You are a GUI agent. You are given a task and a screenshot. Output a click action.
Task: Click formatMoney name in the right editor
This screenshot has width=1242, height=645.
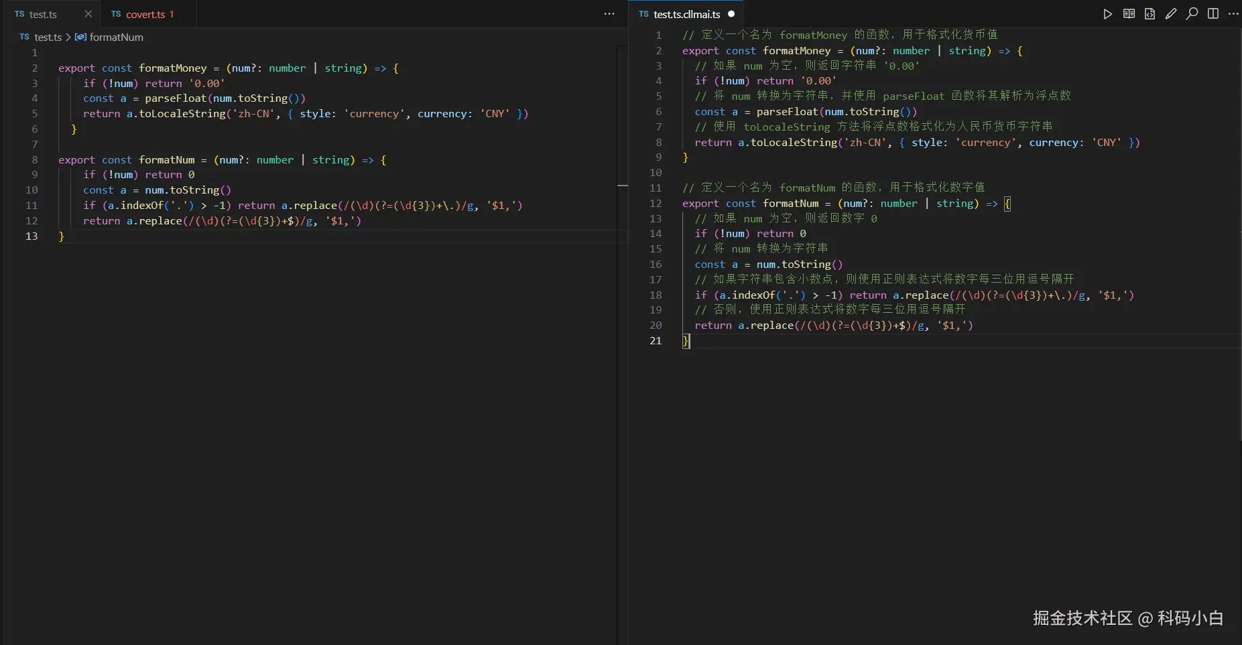click(x=797, y=51)
